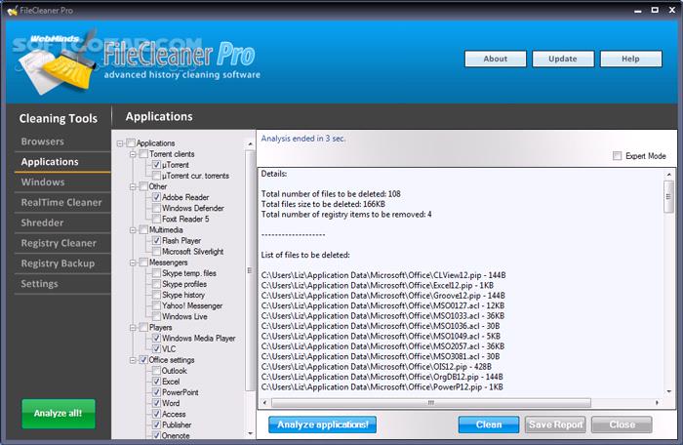Image resolution: width=683 pixels, height=445 pixels.
Task: Click details scroll left arrow
Action: tap(264, 403)
